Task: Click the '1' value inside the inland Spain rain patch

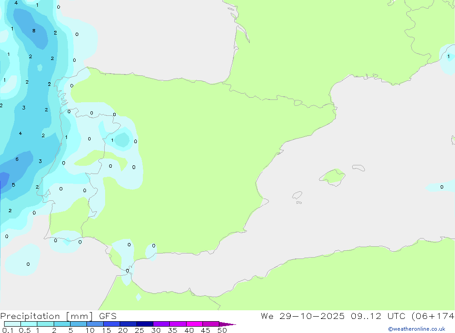Action: point(112,140)
